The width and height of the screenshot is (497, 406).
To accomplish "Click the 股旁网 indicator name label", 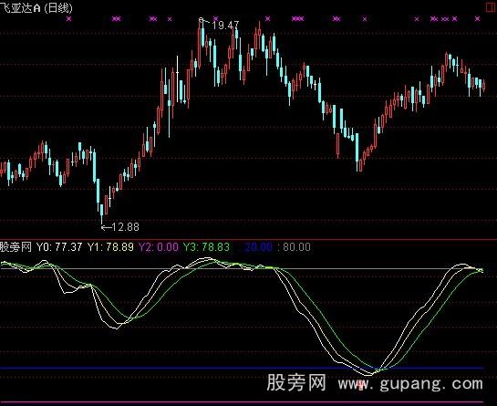I will point(16,246).
